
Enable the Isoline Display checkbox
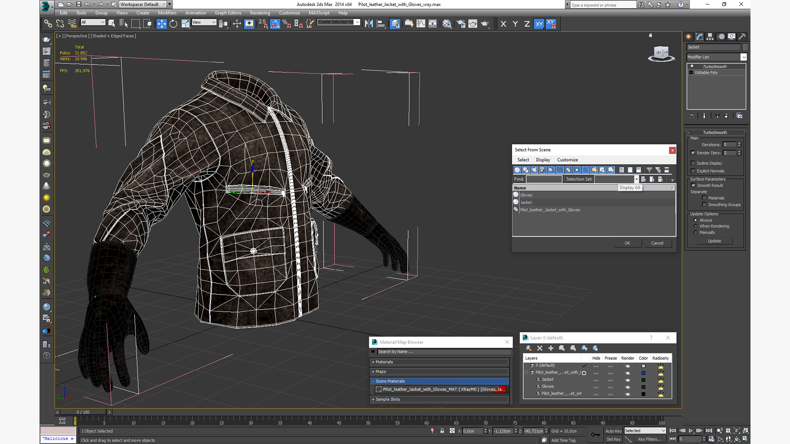coord(693,163)
